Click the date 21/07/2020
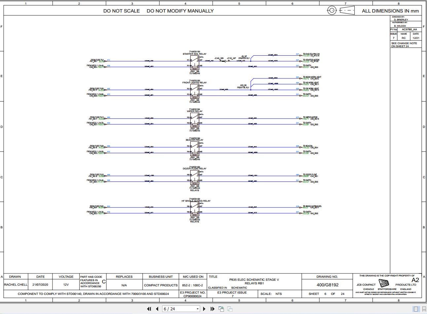The image size is (427, 314). [40, 285]
